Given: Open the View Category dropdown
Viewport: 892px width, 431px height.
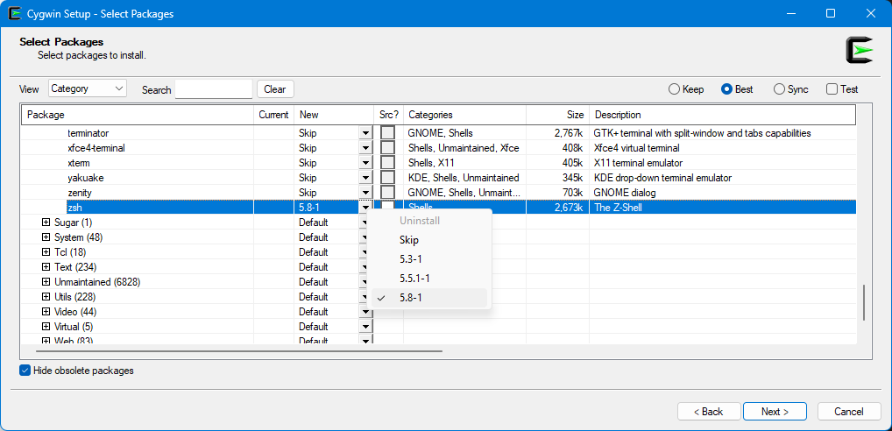Looking at the screenshot, I should point(88,88).
